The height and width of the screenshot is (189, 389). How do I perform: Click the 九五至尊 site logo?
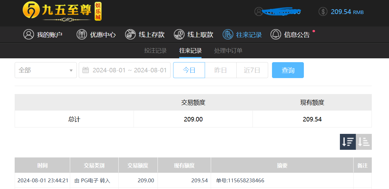tap(62, 12)
